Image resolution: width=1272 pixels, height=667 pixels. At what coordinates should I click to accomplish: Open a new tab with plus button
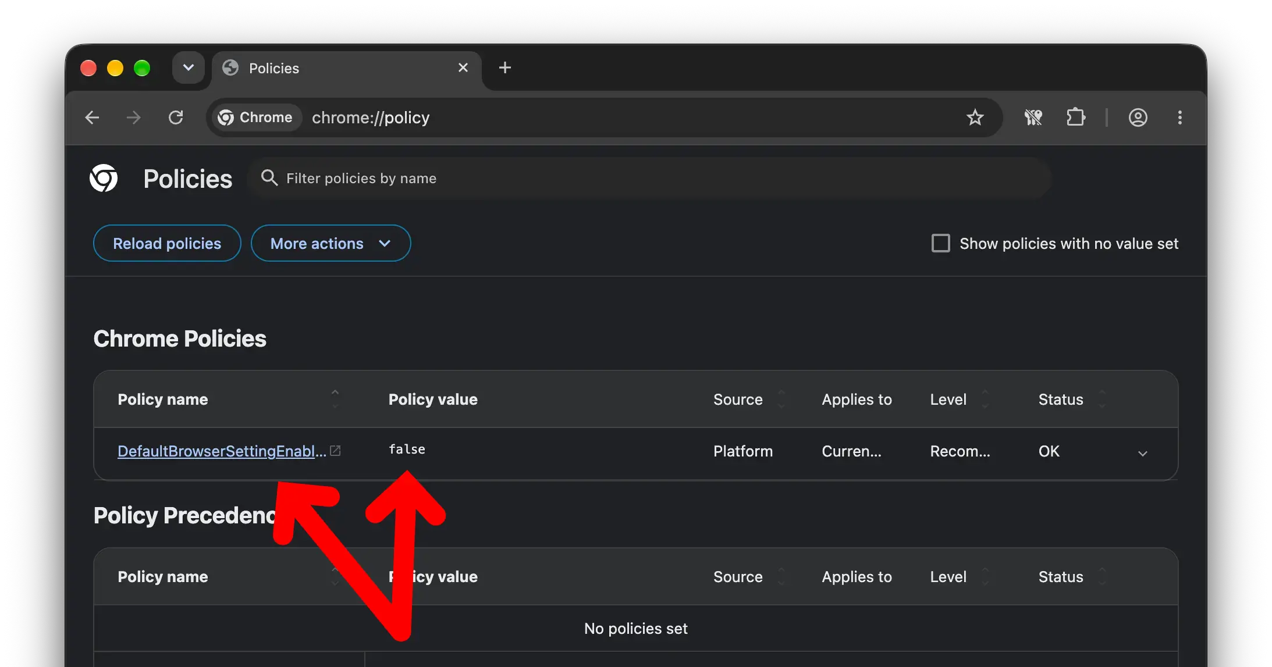(x=505, y=67)
